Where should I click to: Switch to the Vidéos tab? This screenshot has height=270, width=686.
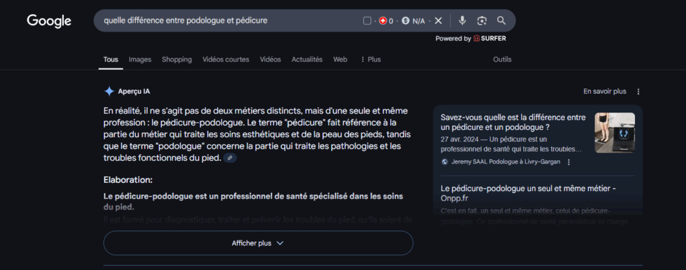point(271,60)
